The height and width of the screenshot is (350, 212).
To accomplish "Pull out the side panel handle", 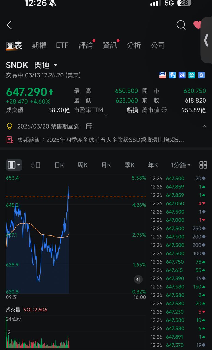I will 206,40.
